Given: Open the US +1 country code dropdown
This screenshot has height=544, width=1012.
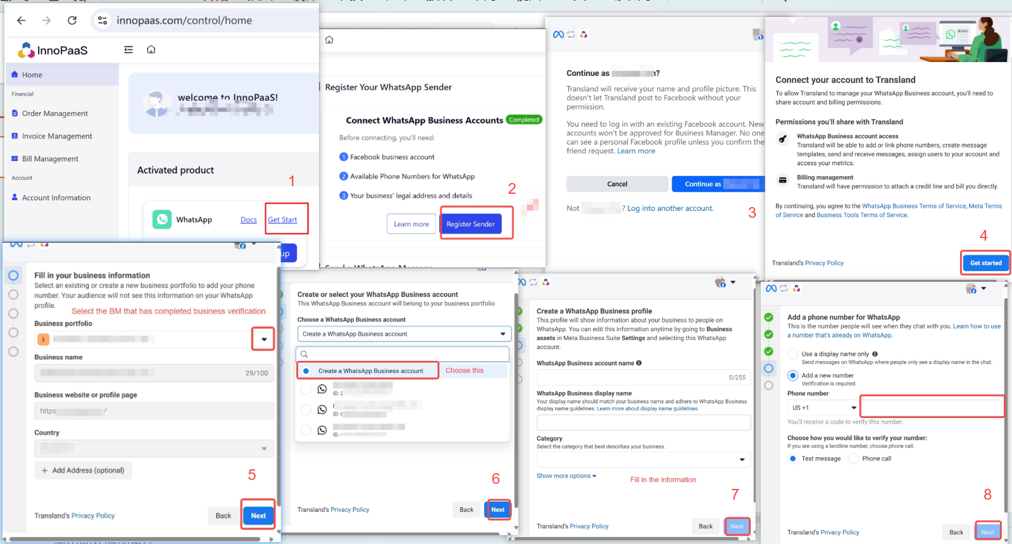Looking at the screenshot, I should tap(823, 407).
